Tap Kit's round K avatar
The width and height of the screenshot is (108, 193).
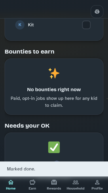[x=20, y=25]
